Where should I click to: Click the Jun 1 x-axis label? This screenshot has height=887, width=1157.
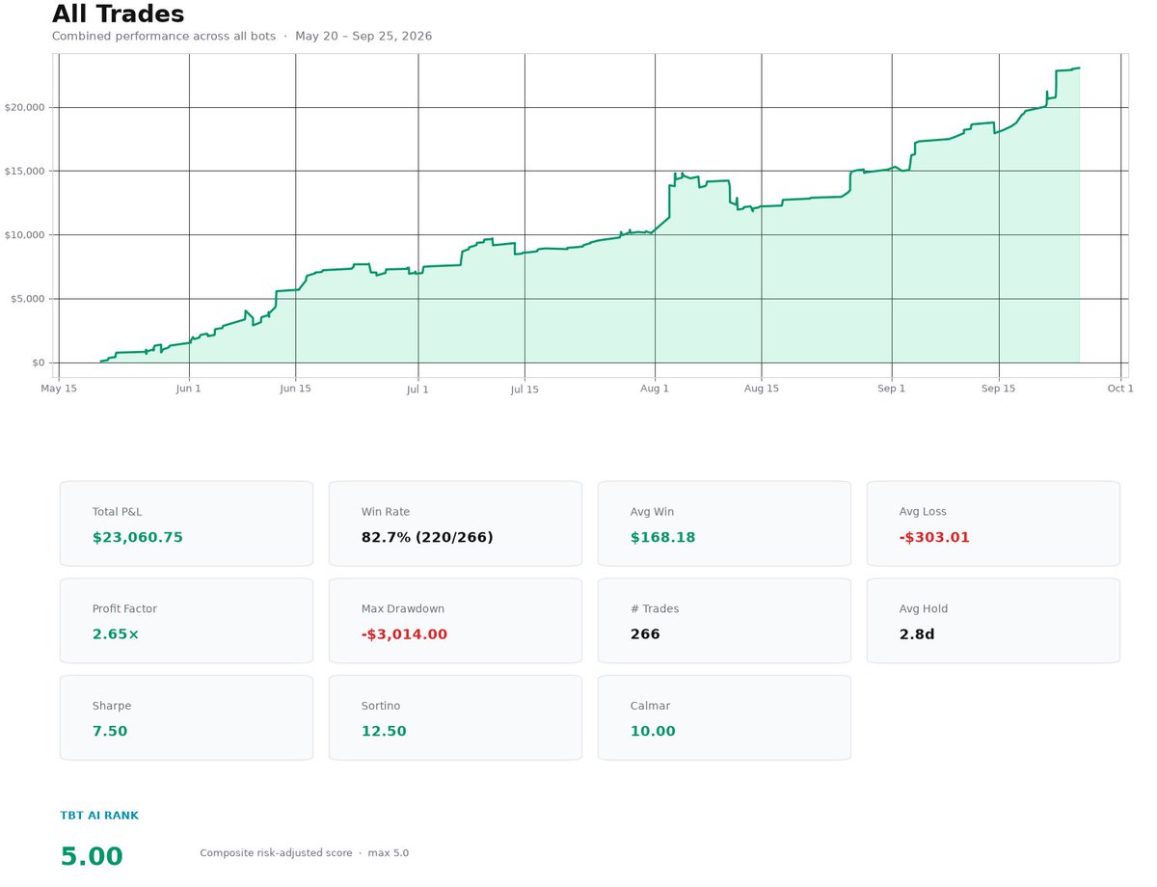pyautogui.click(x=189, y=389)
